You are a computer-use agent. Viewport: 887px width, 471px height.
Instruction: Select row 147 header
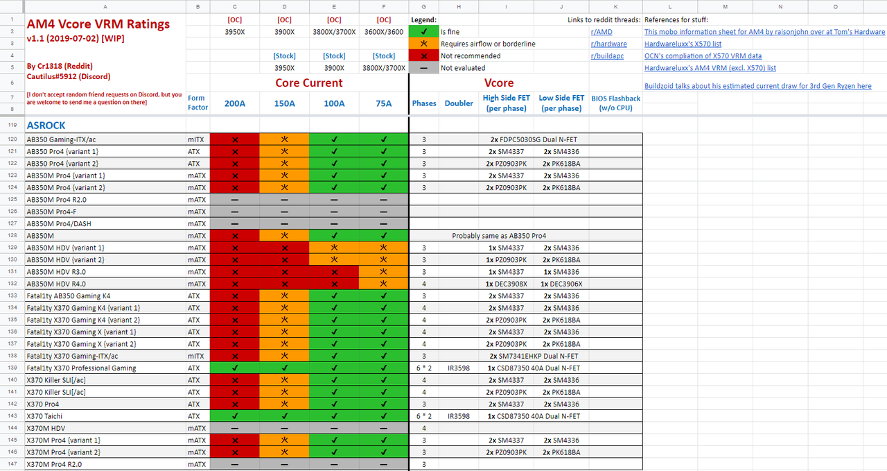[x=12, y=464]
